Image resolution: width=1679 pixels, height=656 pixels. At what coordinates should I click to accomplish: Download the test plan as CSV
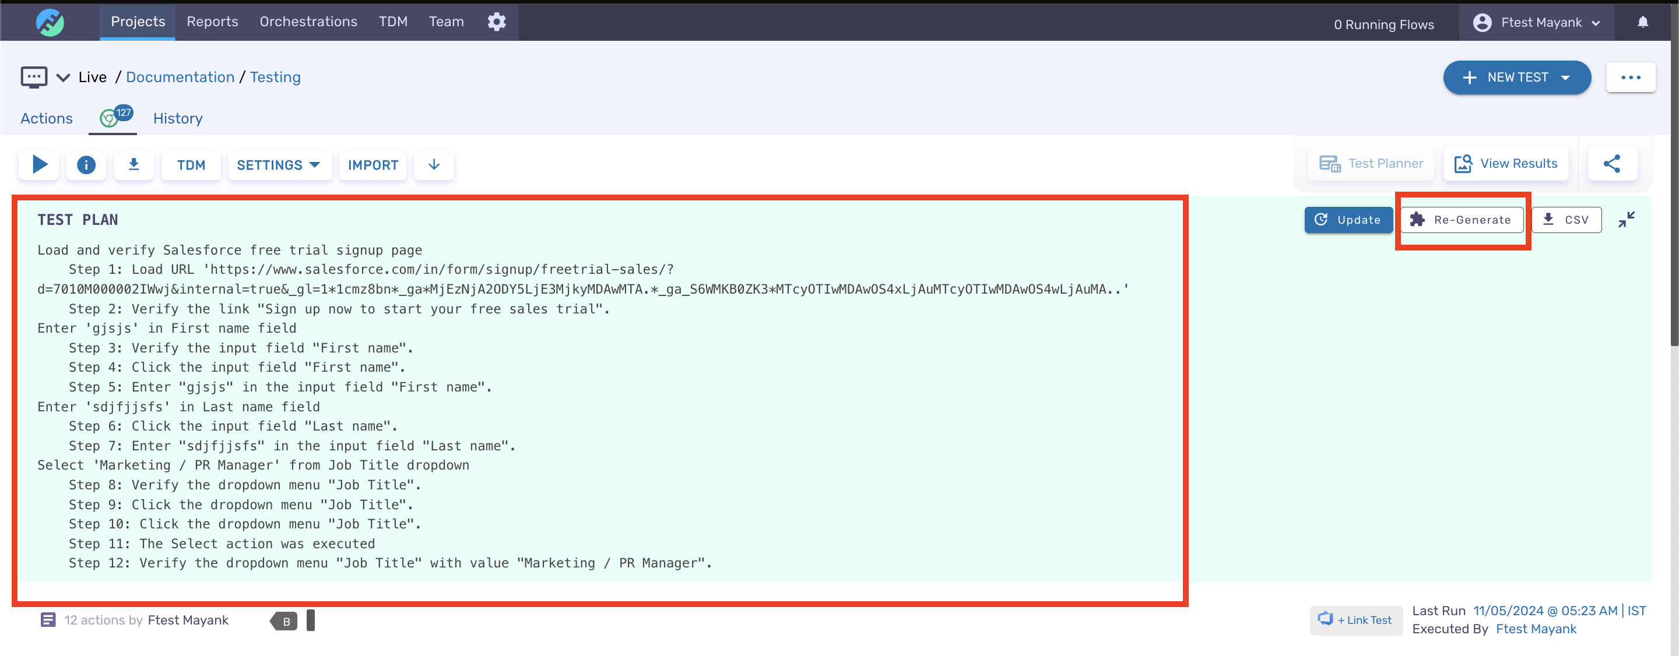click(x=1566, y=220)
